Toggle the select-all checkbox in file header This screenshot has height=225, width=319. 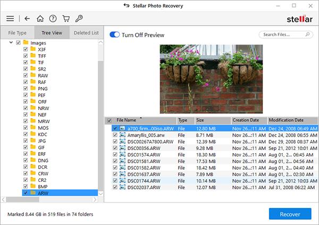[110, 121]
